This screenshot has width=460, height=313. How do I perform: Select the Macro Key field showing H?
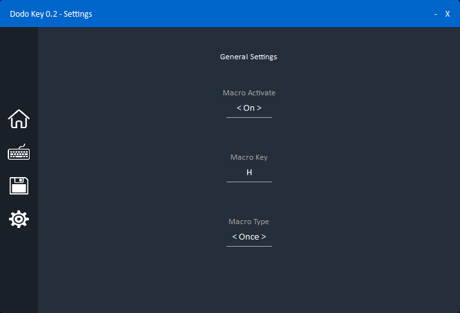pyautogui.click(x=249, y=173)
